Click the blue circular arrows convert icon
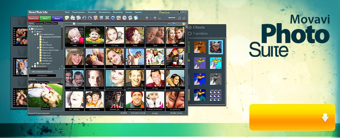This screenshot has width=340, height=138. point(113,18)
